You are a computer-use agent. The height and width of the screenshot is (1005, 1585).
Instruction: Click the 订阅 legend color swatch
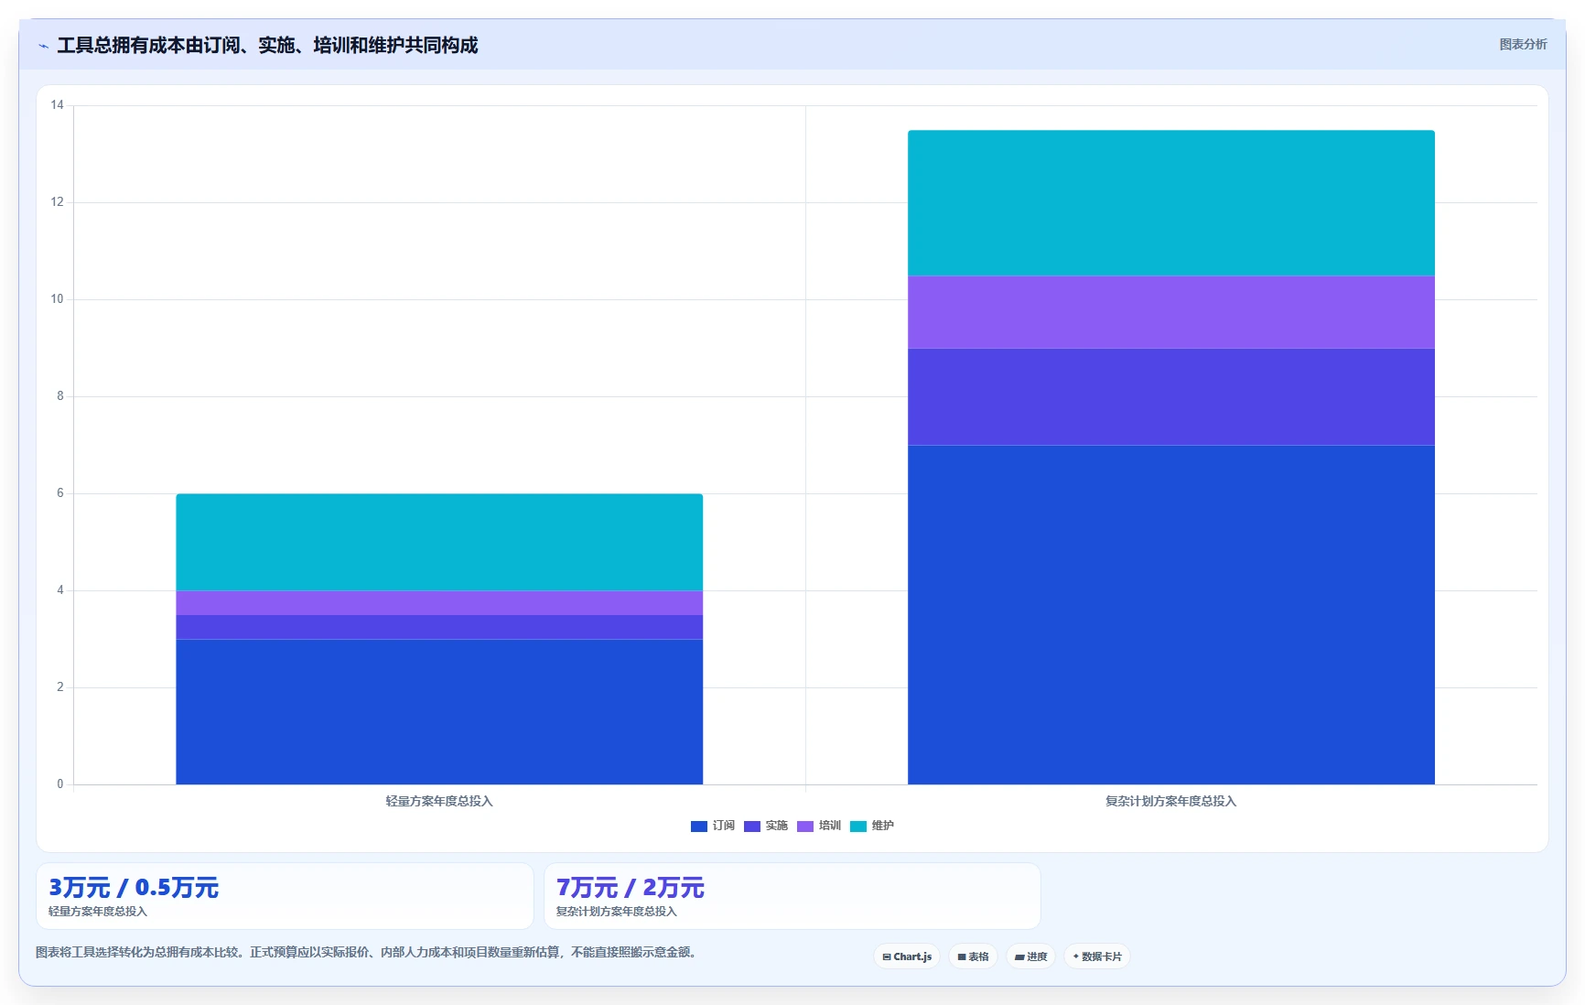tap(699, 827)
